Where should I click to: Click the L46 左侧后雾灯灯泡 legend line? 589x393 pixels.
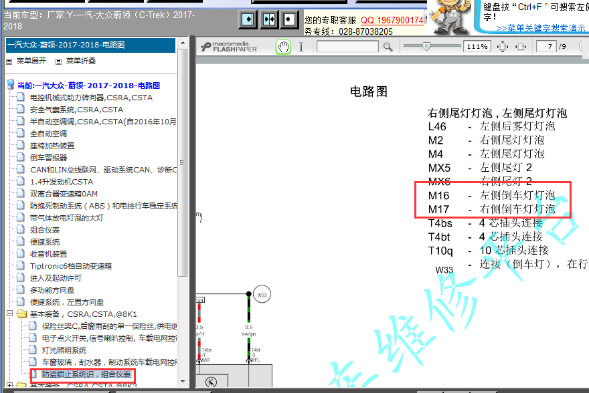[491, 126]
